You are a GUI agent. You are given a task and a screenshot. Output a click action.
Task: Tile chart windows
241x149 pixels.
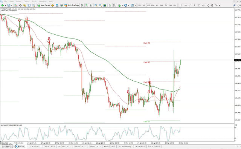[105, 5]
